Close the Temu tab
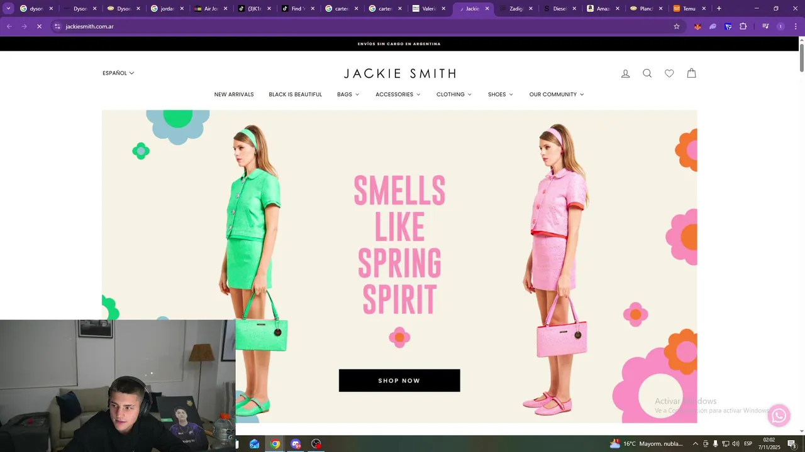Viewport: 805px width, 452px height. pyautogui.click(x=704, y=9)
